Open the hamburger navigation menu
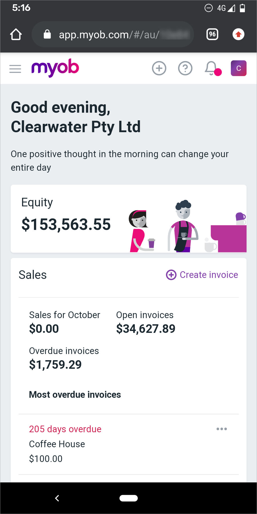 [x=15, y=69]
